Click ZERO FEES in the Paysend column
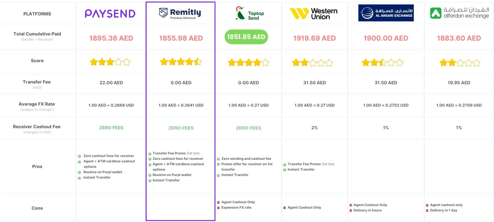The width and height of the screenshot is (494, 222). (x=111, y=128)
